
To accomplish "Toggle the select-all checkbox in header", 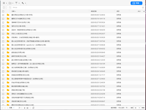I will [x=3, y=11].
